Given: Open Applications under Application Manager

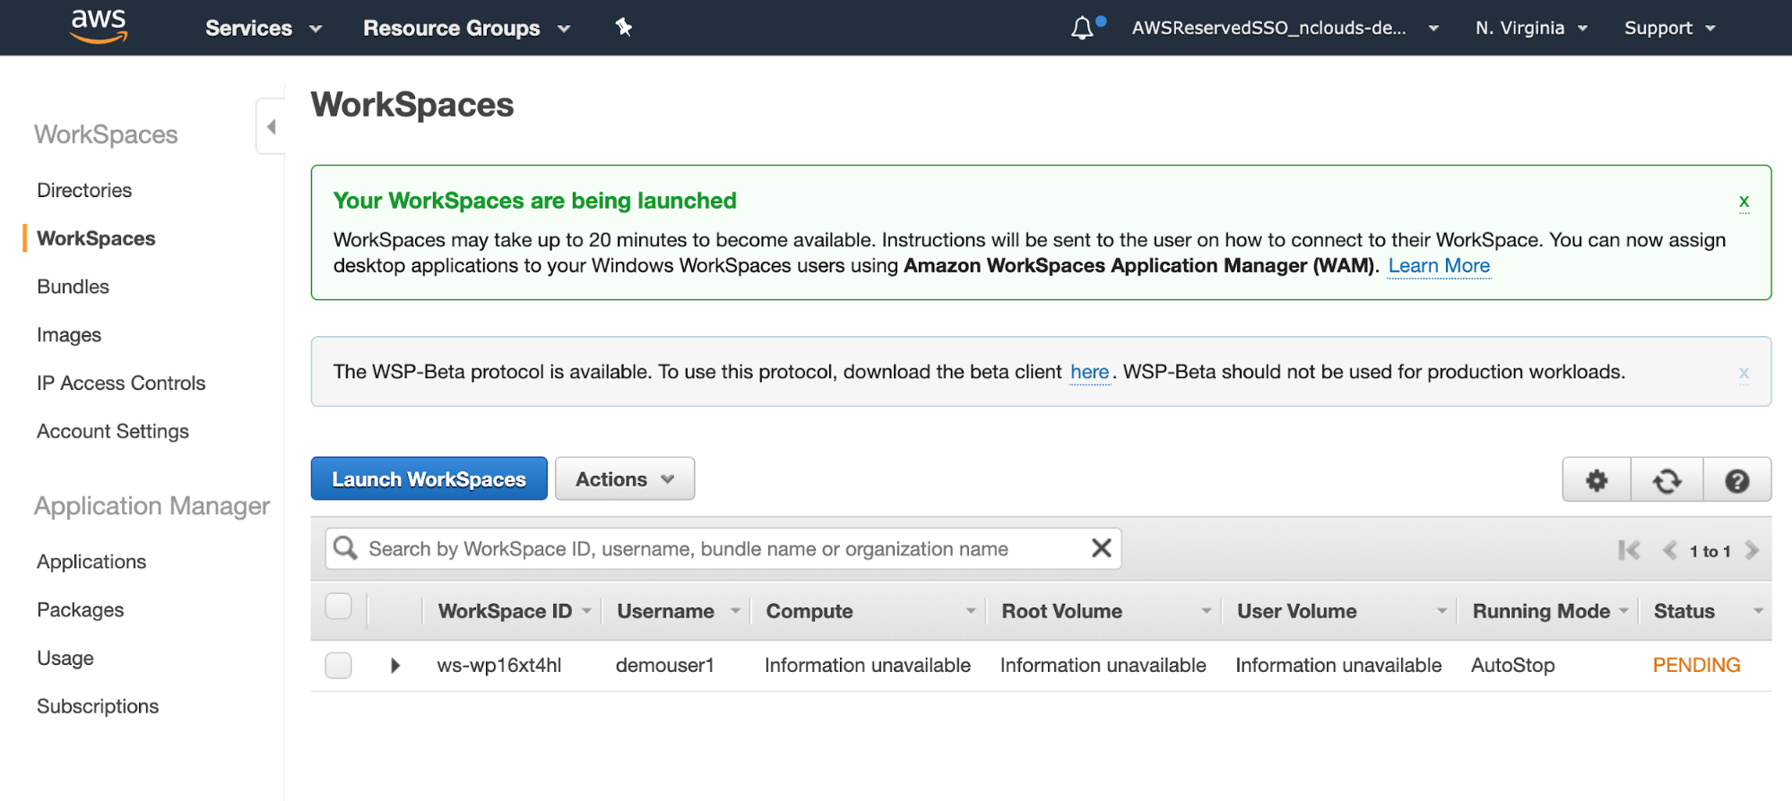Looking at the screenshot, I should (x=91, y=562).
